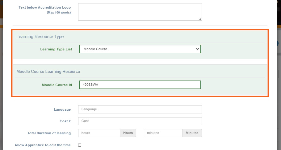Viewport: 281px width, 150px height.
Task: Focus the Language input field
Action: tap(140, 109)
